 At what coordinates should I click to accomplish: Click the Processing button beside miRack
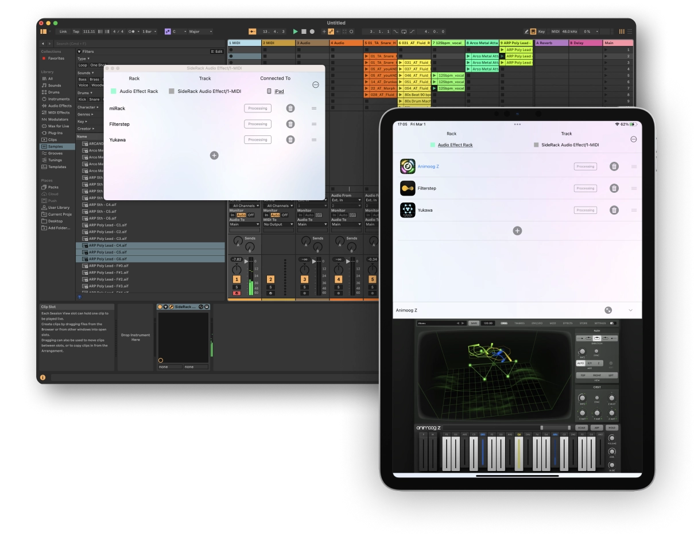(258, 108)
